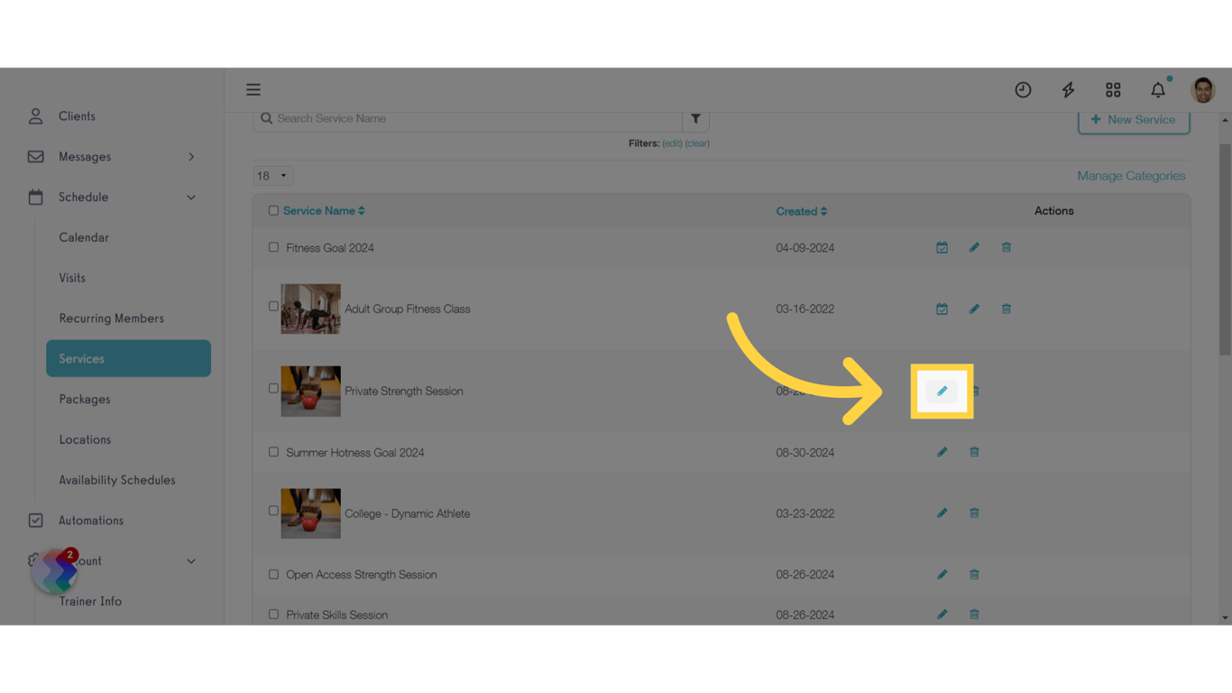This screenshot has width=1232, height=693.
Task: Open the user profile avatar
Action: [x=1203, y=89]
